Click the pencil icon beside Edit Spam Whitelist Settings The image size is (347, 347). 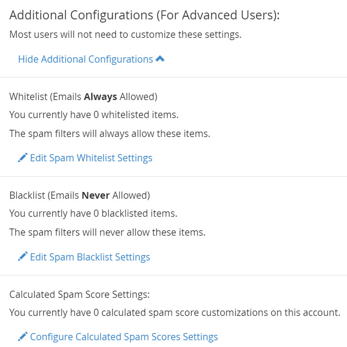23,158
